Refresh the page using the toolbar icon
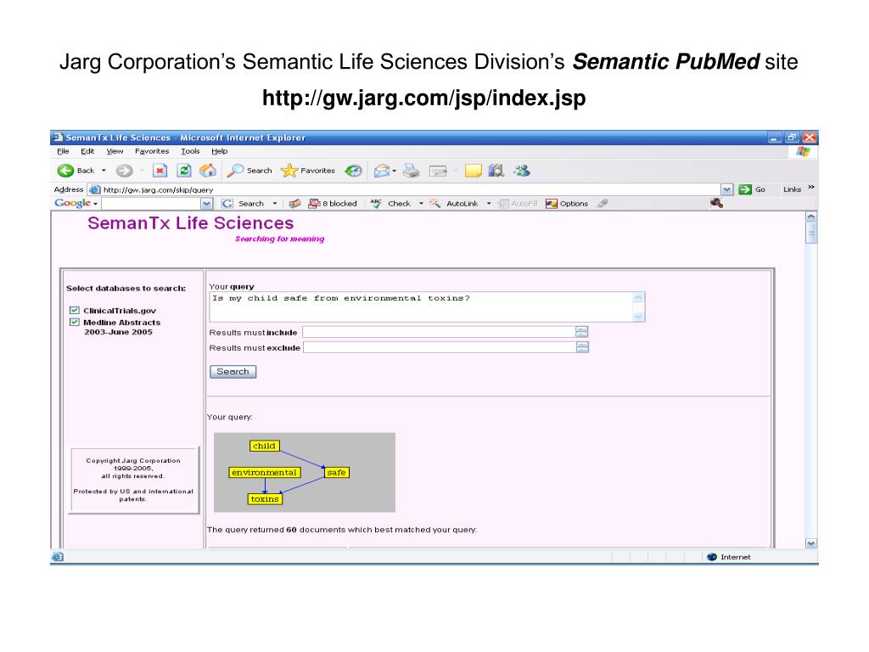 pos(183,170)
